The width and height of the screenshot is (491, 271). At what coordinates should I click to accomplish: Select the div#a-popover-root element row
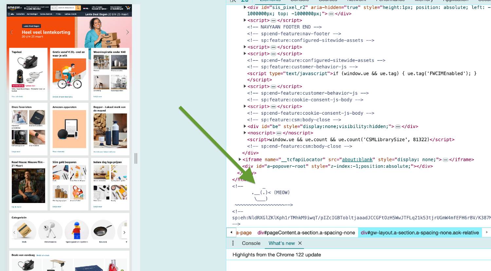click(337, 166)
